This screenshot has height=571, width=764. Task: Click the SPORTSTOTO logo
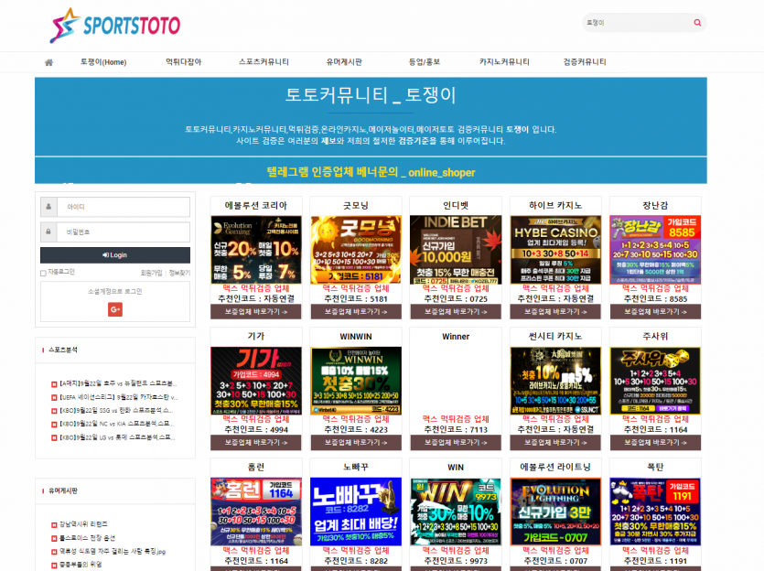coord(115,26)
